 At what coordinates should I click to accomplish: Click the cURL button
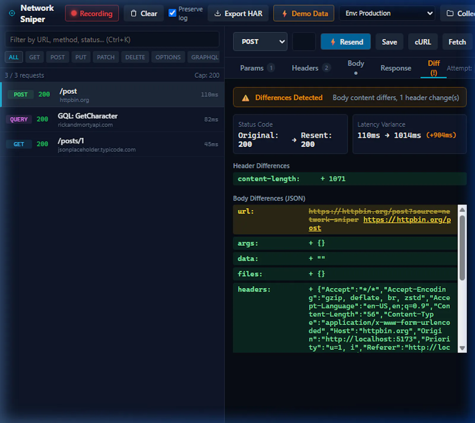point(423,42)
